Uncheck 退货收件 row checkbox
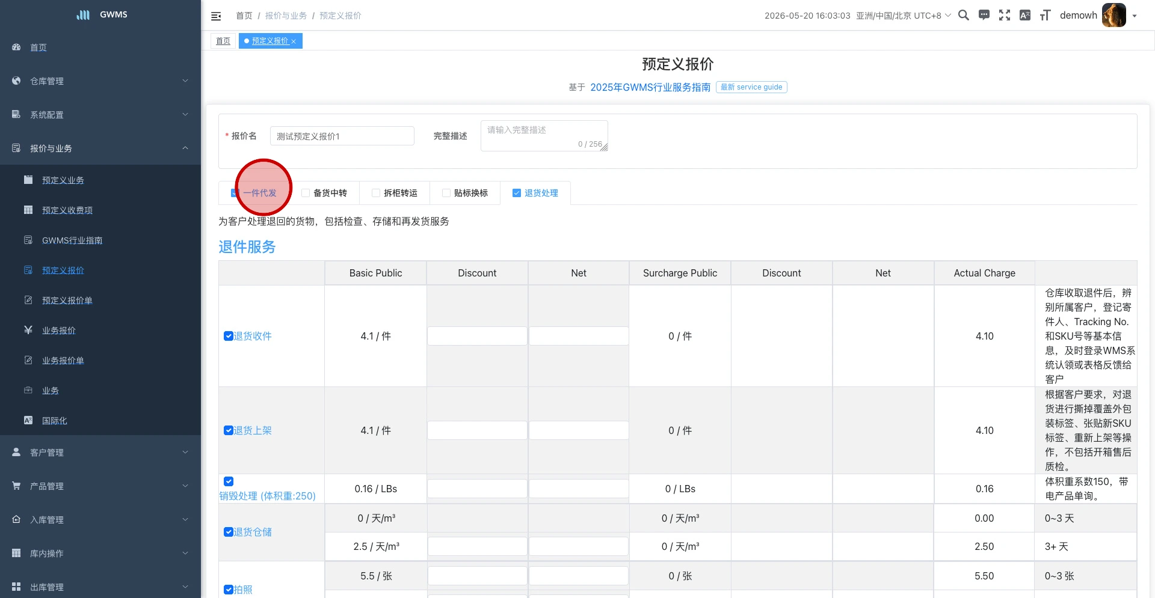The height and width of the screenshot is (598, 1155). [x=229, y=336]
